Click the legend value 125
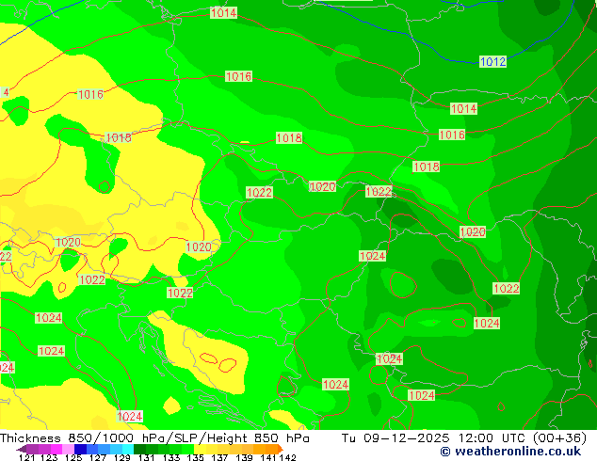Viewport: 597px width, 461px height. [x=73, y=457]
